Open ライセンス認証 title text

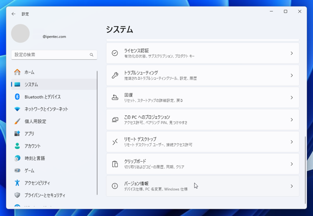pos(136,51)
